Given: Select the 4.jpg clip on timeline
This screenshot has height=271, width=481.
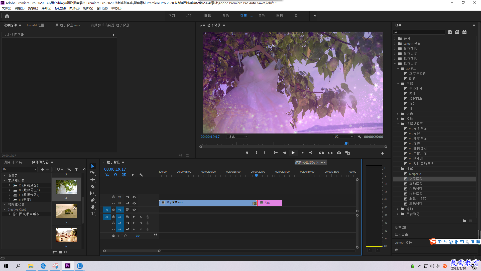Looking at the screenshot, I should [270, 203].
